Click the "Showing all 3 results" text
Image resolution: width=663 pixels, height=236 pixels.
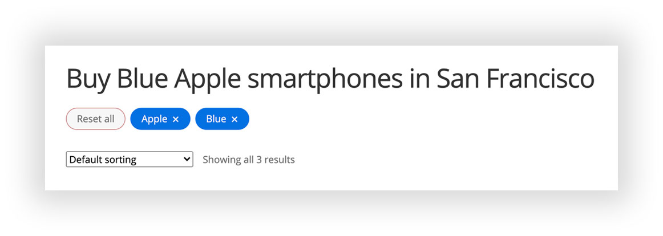[248, 160]
